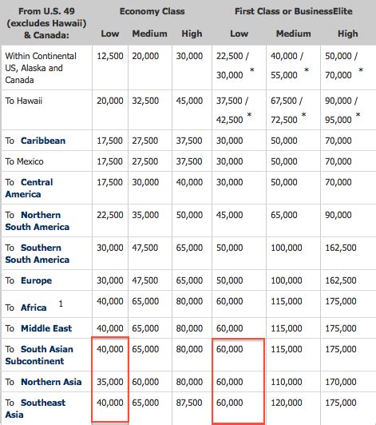Click Southeast Asia's 87,500 economy high value

(x=189, y=403)
